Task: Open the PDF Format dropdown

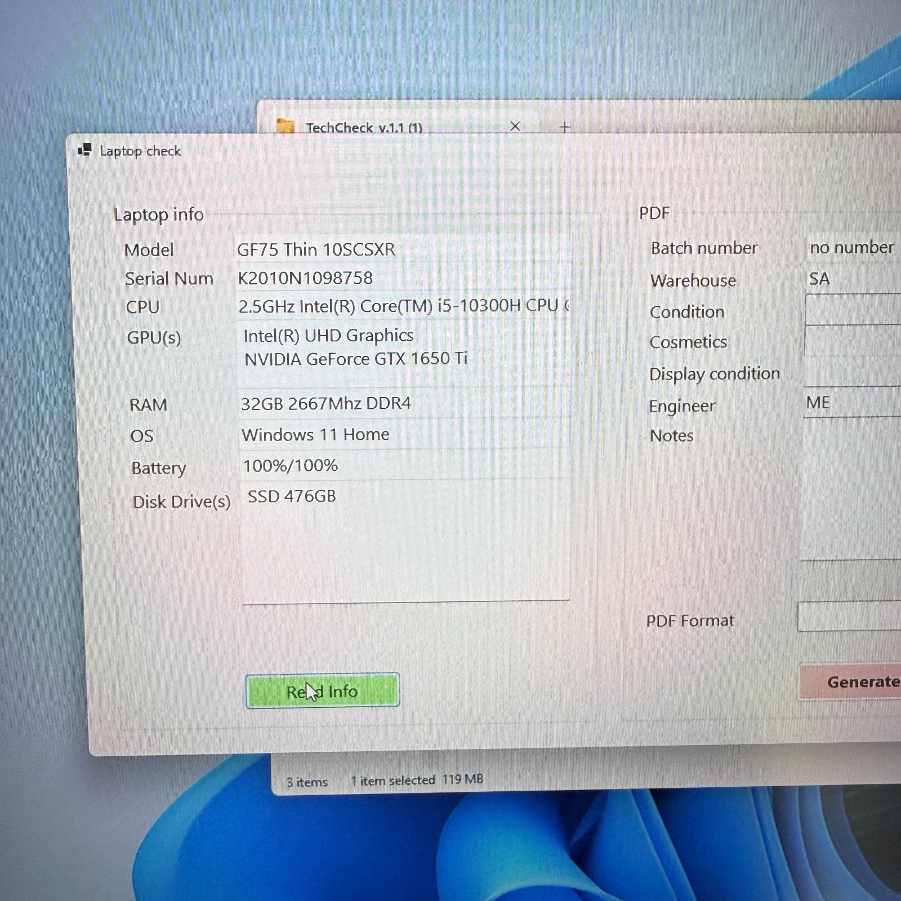Action: (x=849, y=617)
